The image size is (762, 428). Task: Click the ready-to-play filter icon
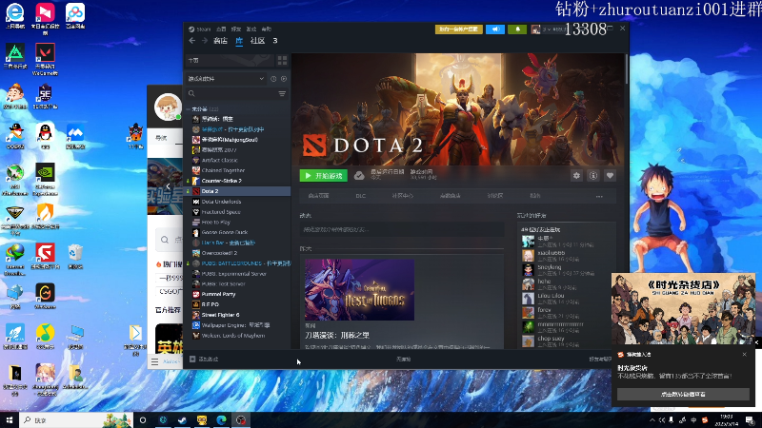point(284,79)
